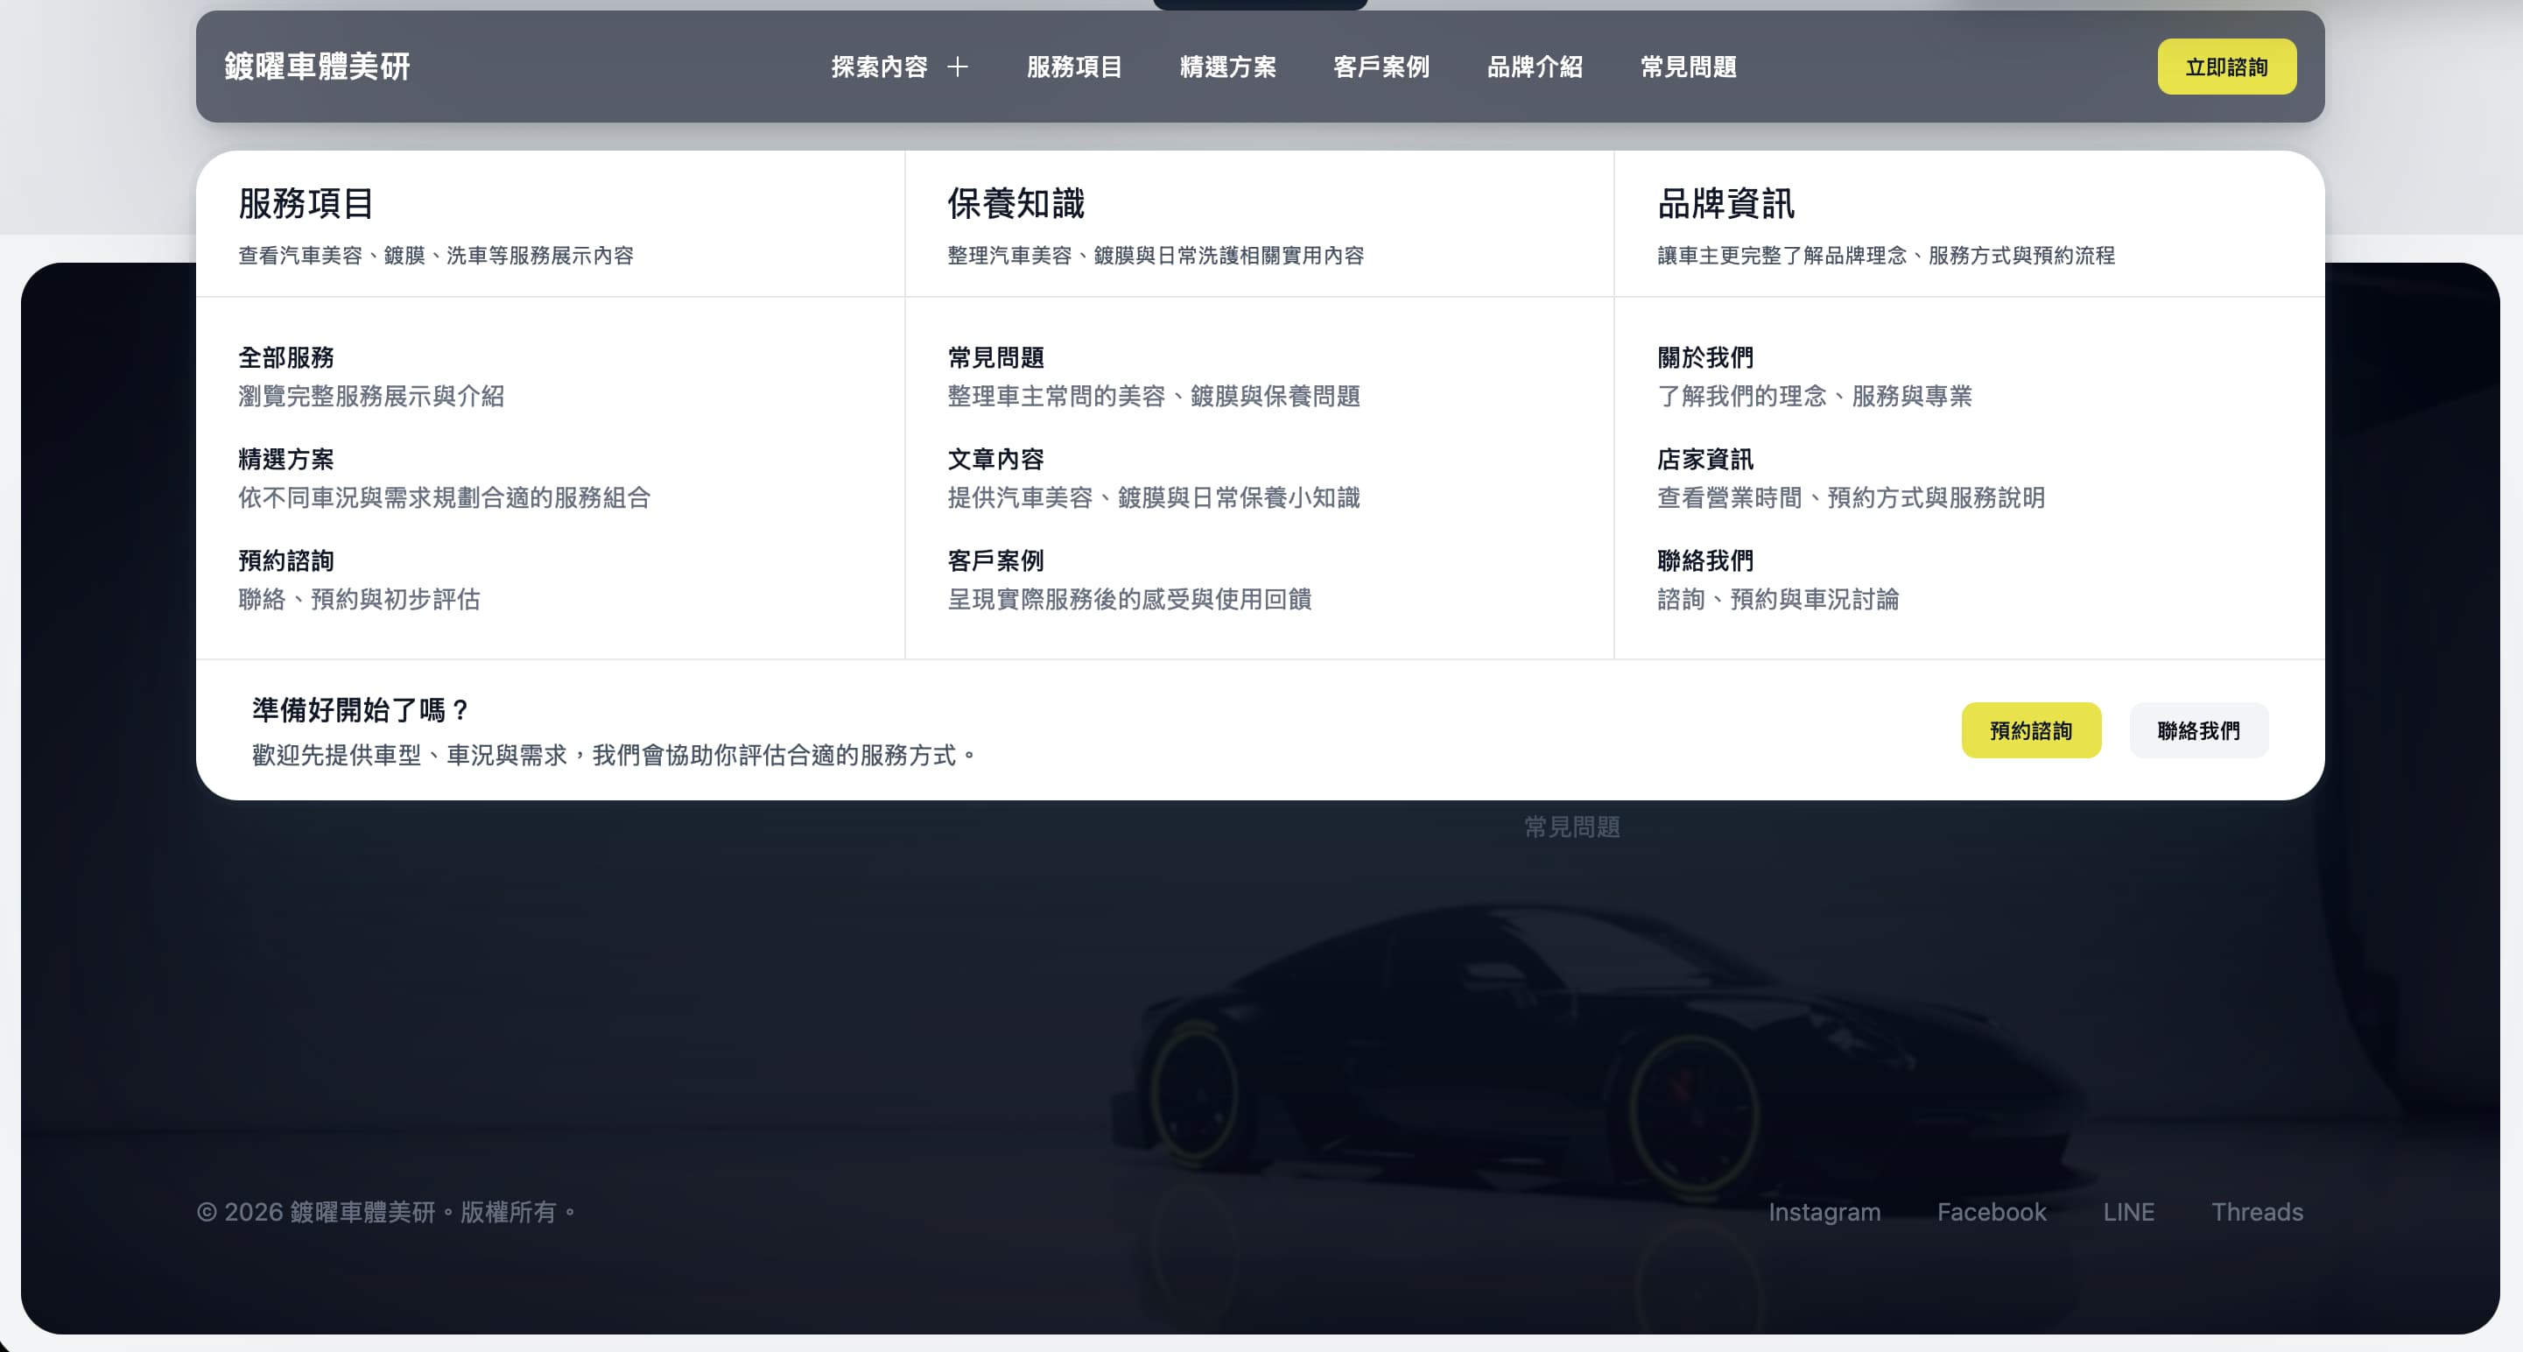Open 客戶案例 in the top nav
Viewport: 2523px width, 1352px height.
[x=1382, y=67]
